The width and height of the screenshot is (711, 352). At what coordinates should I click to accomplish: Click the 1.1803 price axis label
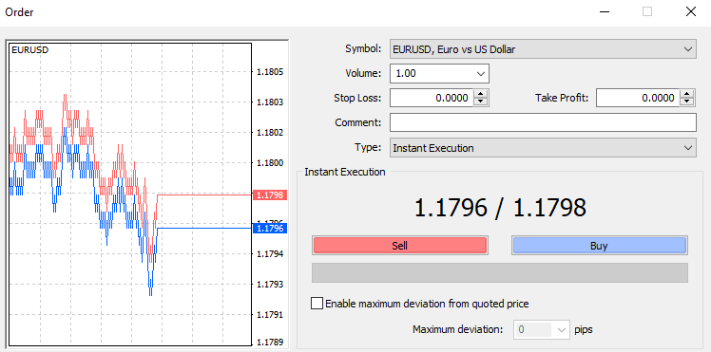click(x=270, y=102)
